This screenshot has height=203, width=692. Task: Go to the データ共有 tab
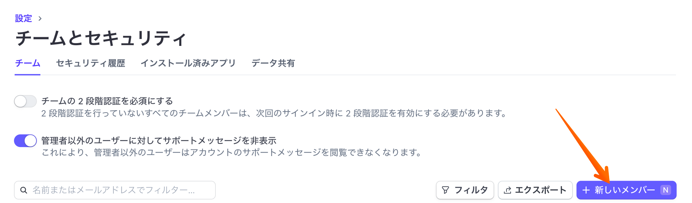tap(273, 63)
